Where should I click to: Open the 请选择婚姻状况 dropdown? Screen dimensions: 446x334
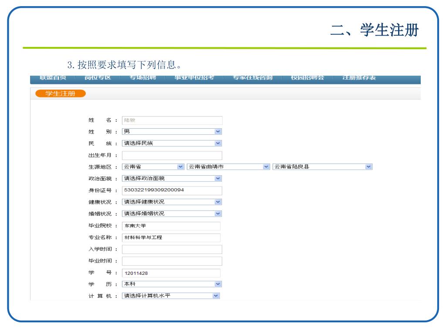pyautogui.click(x=172, y=214)
